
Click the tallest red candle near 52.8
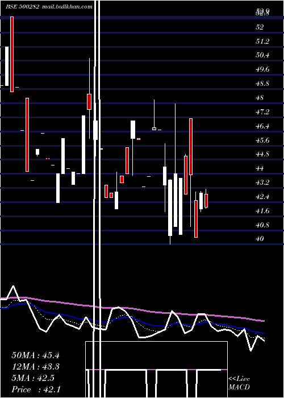pos(12,54)
